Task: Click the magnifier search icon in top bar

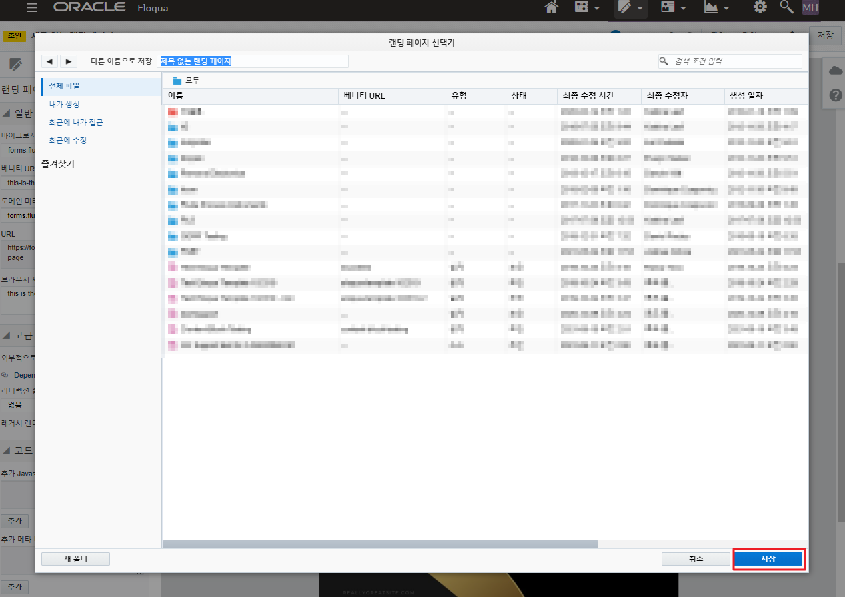Action: tap(786, 7)
